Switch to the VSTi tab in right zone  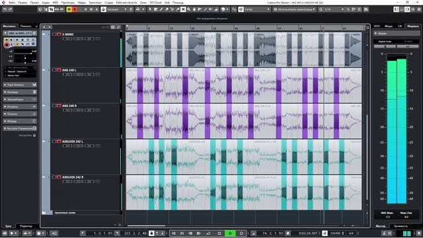pyautogui.click(x=377, y=26)
